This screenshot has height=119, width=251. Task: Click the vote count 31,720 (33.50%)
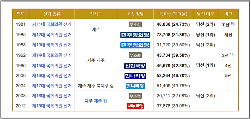click(173, 45)
